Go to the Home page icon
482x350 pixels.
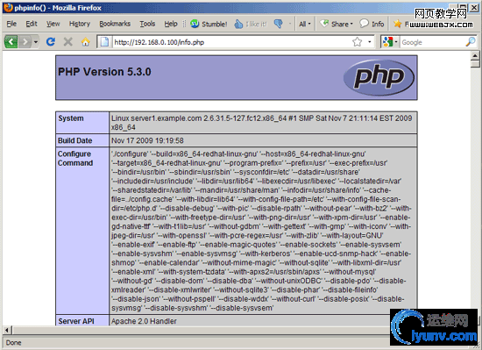pos(86,41)
